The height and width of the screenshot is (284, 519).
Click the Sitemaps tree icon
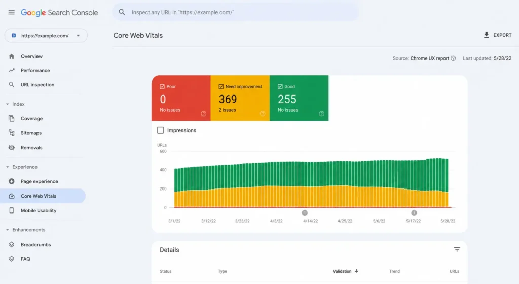(12, 133)
